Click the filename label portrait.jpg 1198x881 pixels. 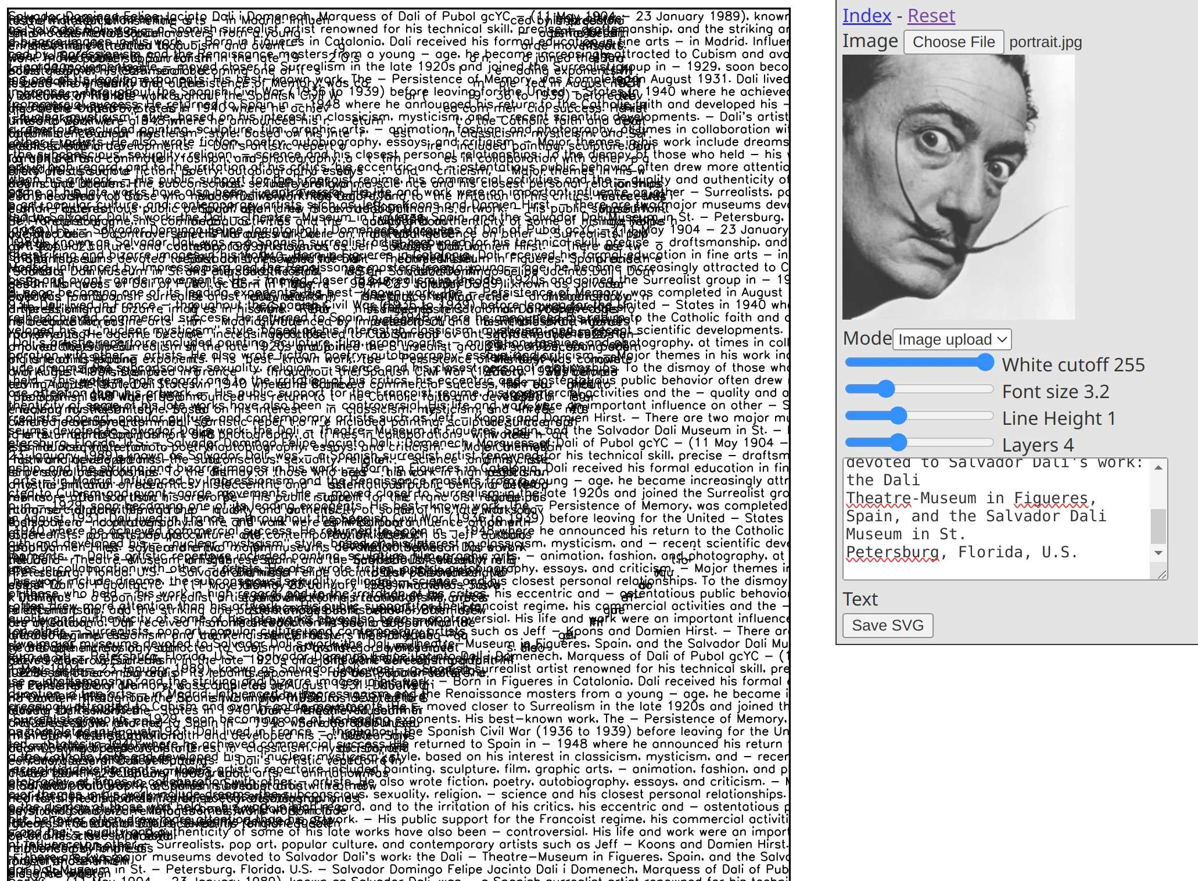[x=1046, y=41]
